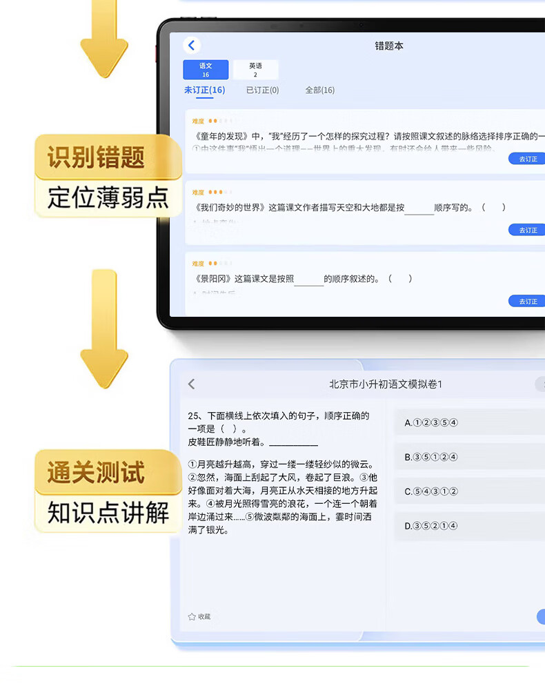Select the 语文 subject tab
Viewport: 545px width, 695px height.
click(x=206, y=70)
